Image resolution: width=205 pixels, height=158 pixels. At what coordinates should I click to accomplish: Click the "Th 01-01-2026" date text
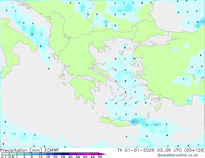[136, 150]
